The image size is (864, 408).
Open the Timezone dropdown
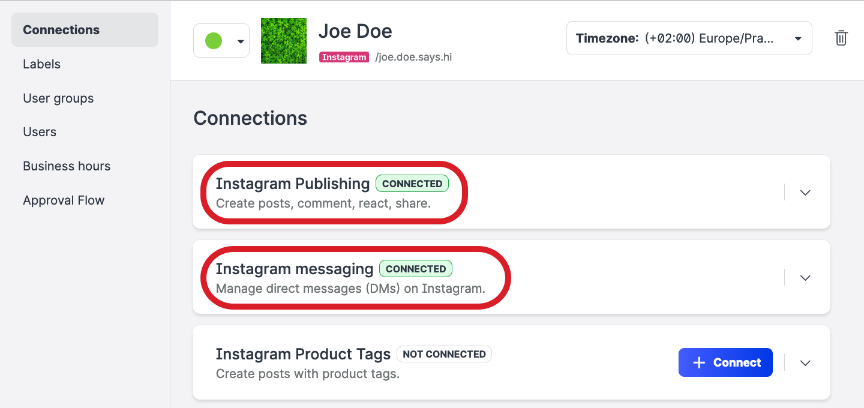[x=689, y=38]
